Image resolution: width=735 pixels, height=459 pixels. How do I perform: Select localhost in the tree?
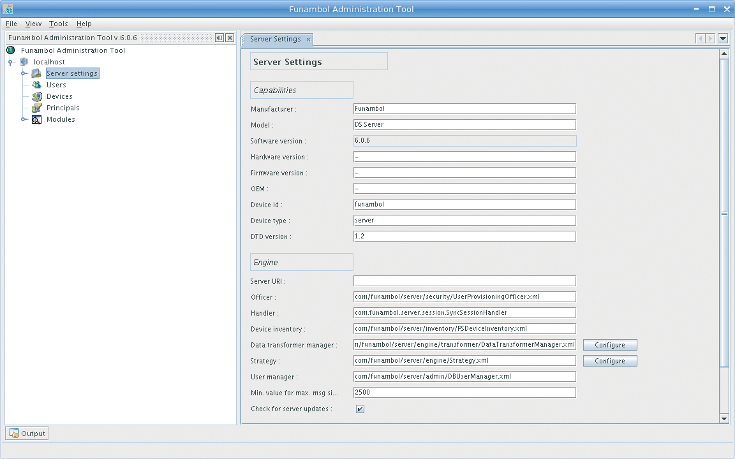click(49, 62)
